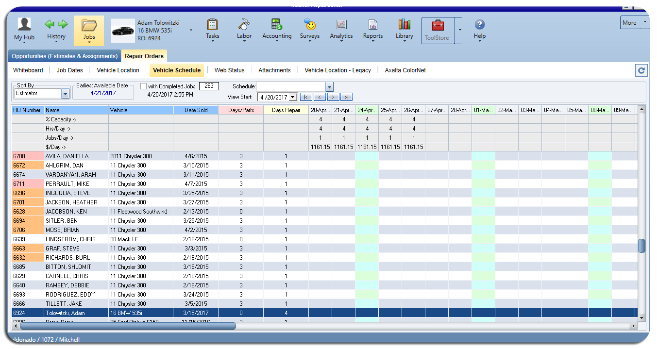Move schedule view back one step
The height and width of the screenshot is (349, 658).
click(x=319, y=97)
